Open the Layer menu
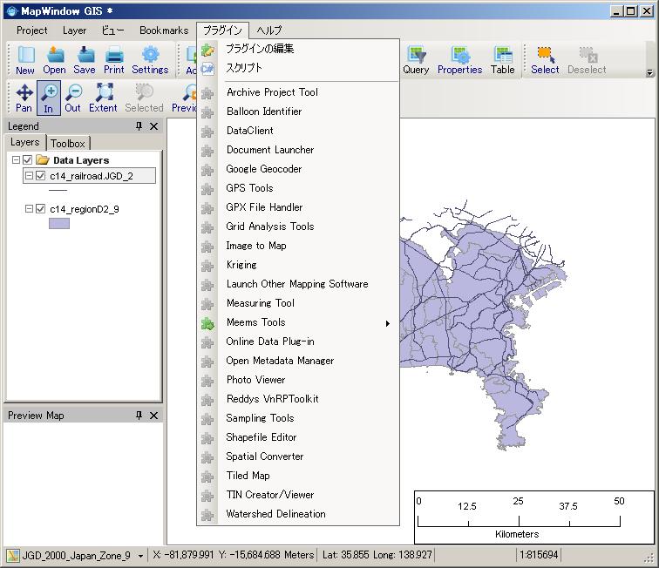Image resolution: width=659 pixels, height=568 pixels. pos(74,30)
